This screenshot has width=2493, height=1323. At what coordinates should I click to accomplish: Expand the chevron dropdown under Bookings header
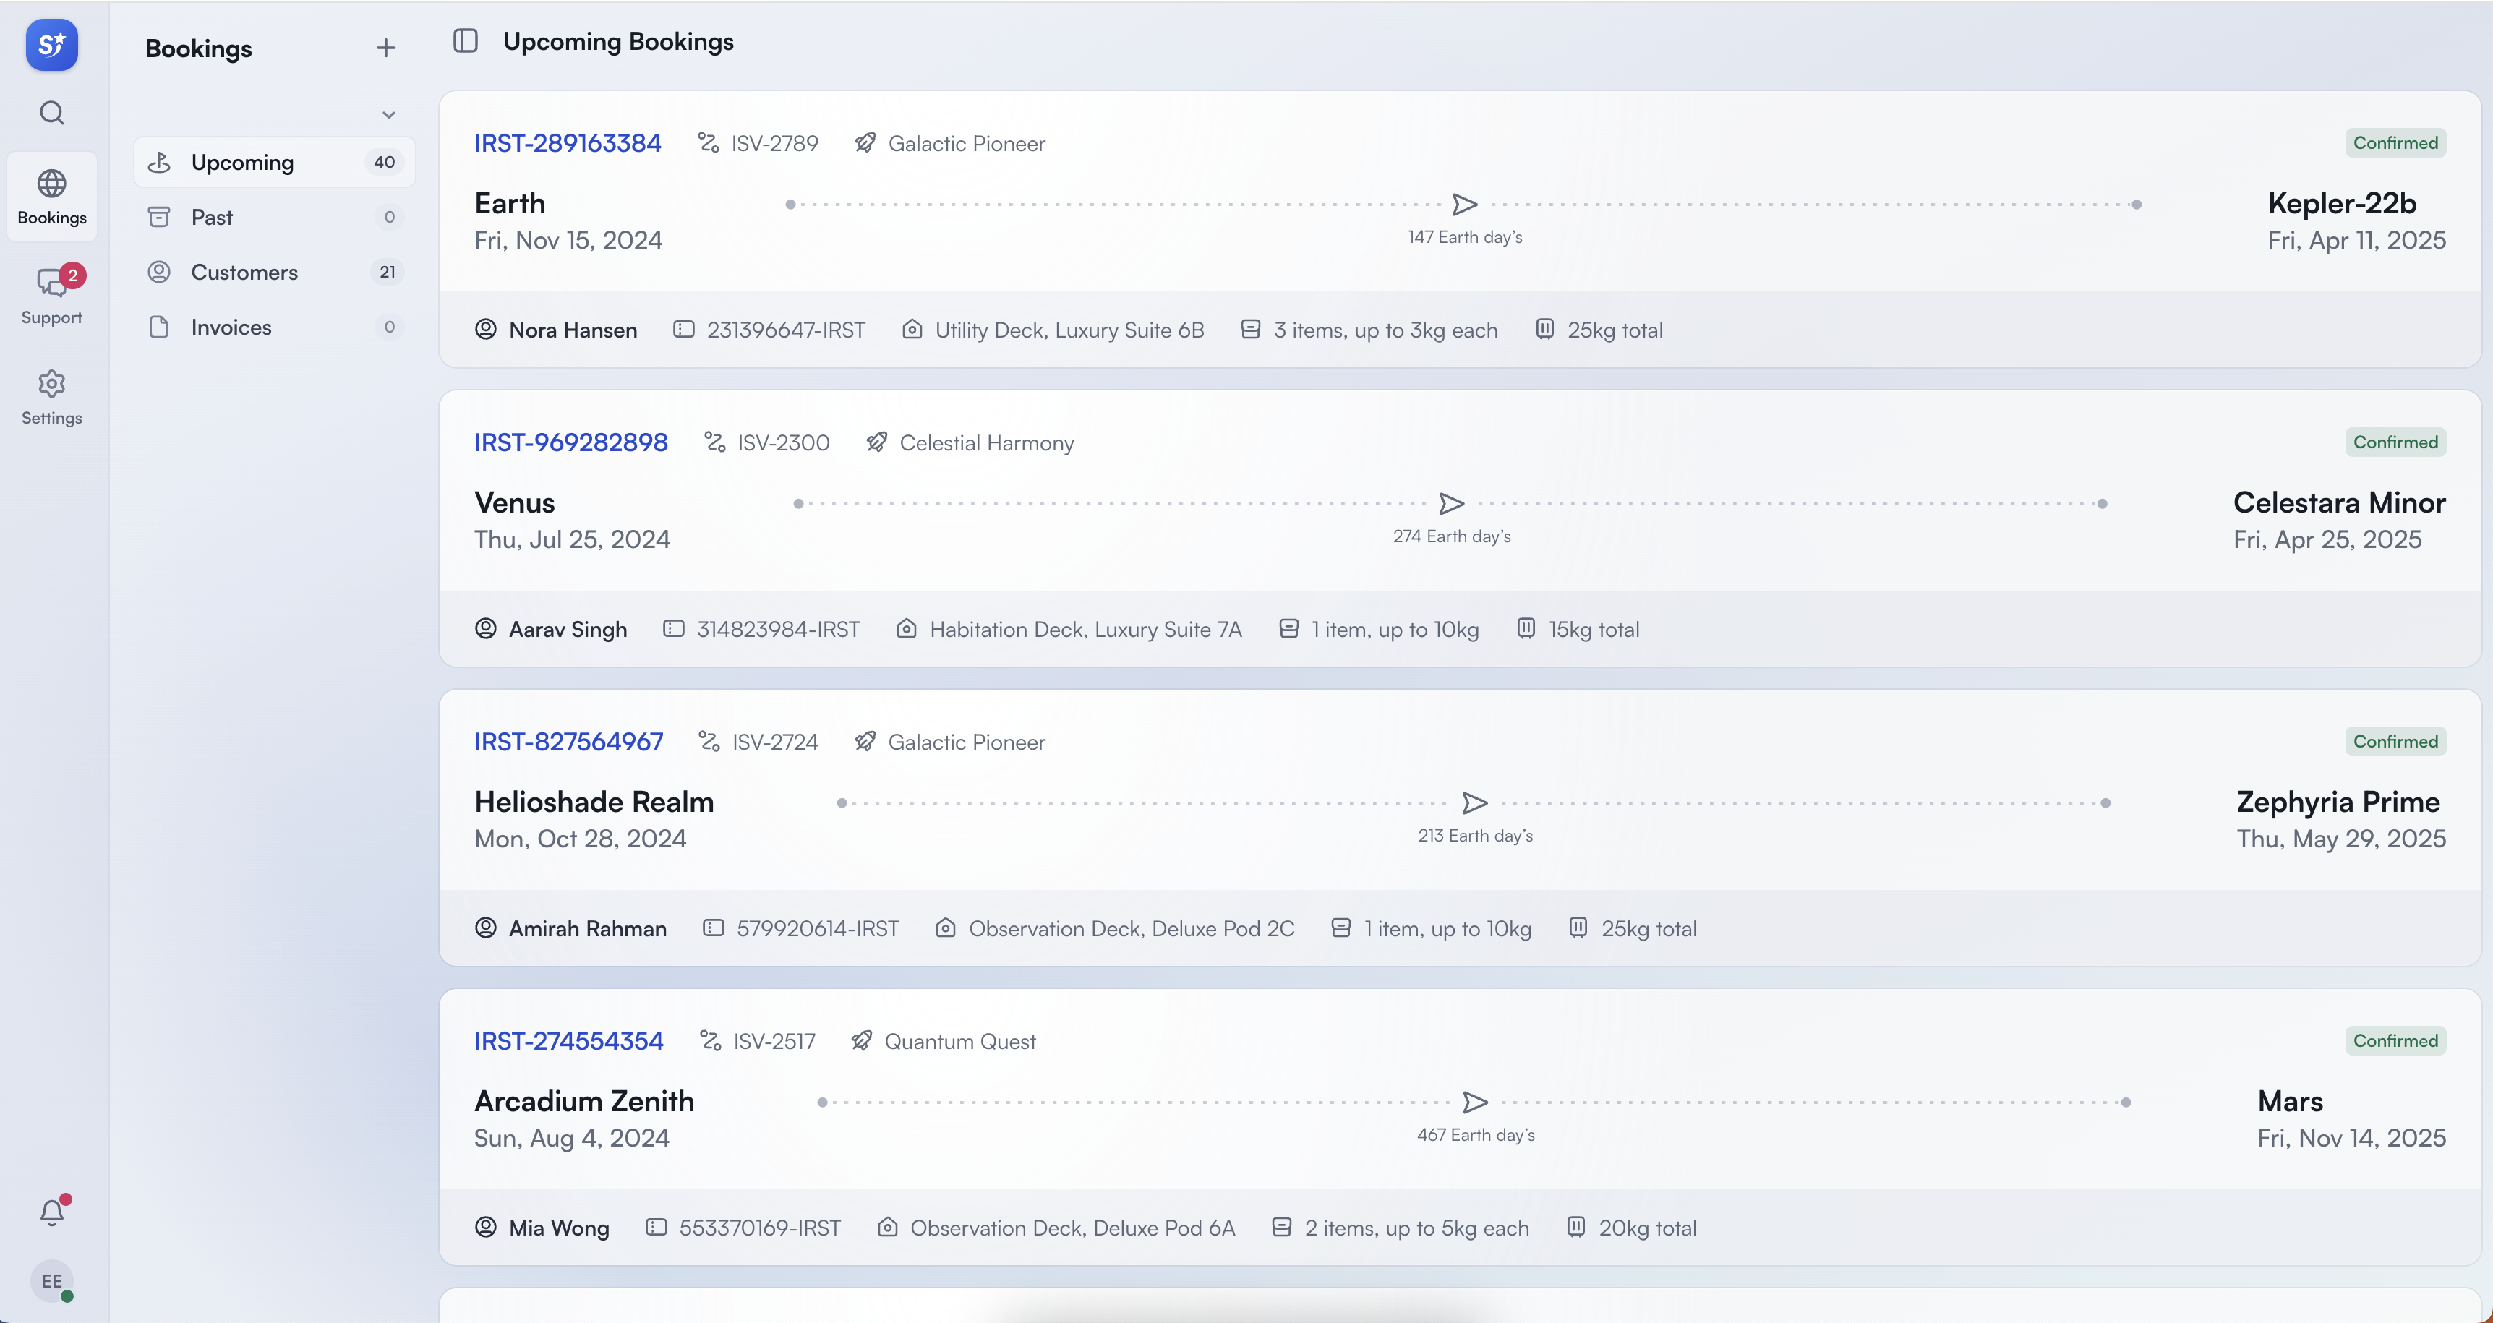pos(388,114)
